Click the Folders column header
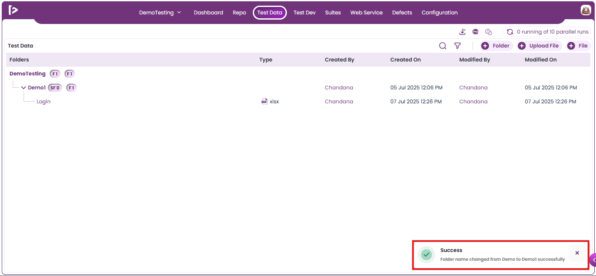Image resolution: width=596 pixels, height=276 pixels. pos(19,60)
